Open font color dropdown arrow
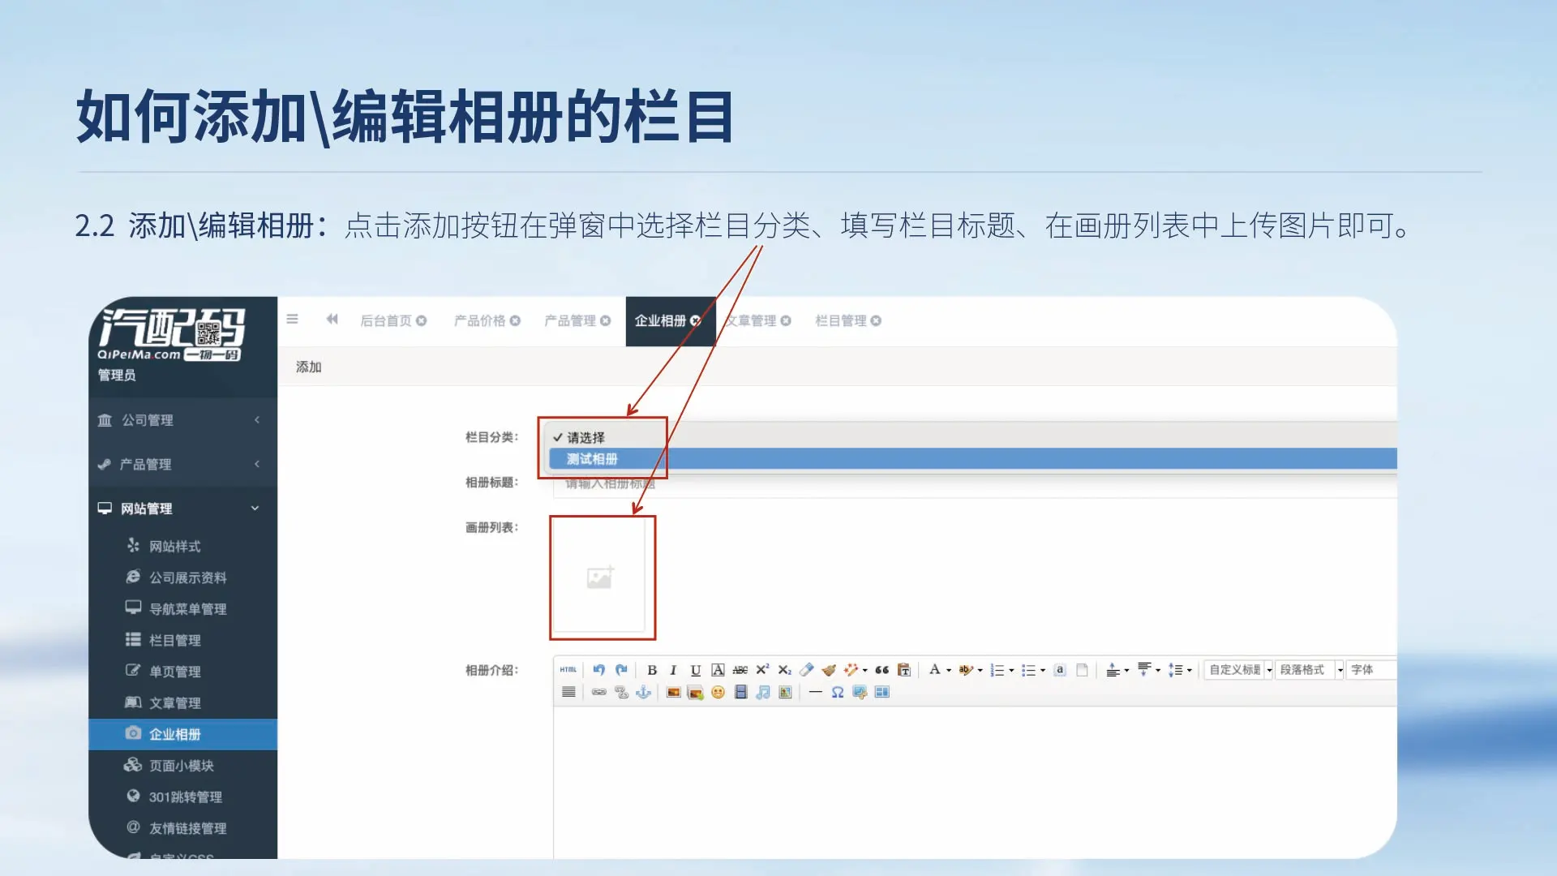 (949, 671)
